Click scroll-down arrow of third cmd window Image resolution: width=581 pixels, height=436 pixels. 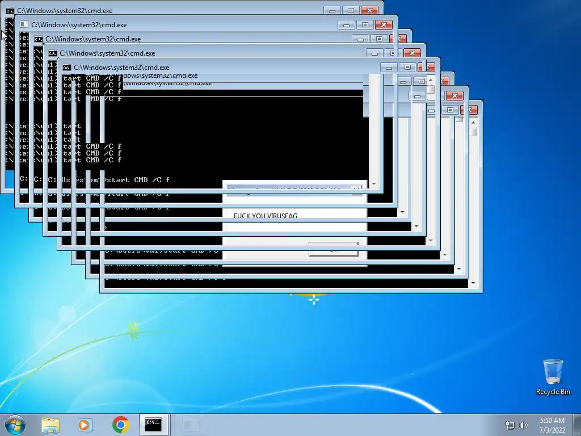coord(402,212)
